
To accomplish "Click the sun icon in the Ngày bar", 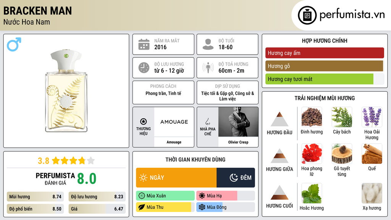I will (144, 178).
